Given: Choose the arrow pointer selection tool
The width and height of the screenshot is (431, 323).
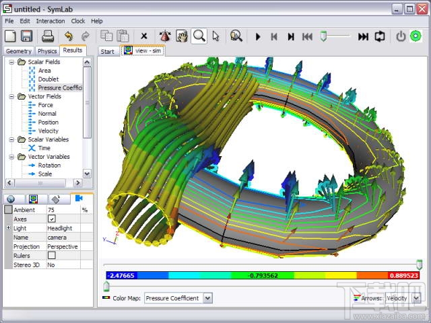Looking at the screenshot, I should tap(215, 36).
